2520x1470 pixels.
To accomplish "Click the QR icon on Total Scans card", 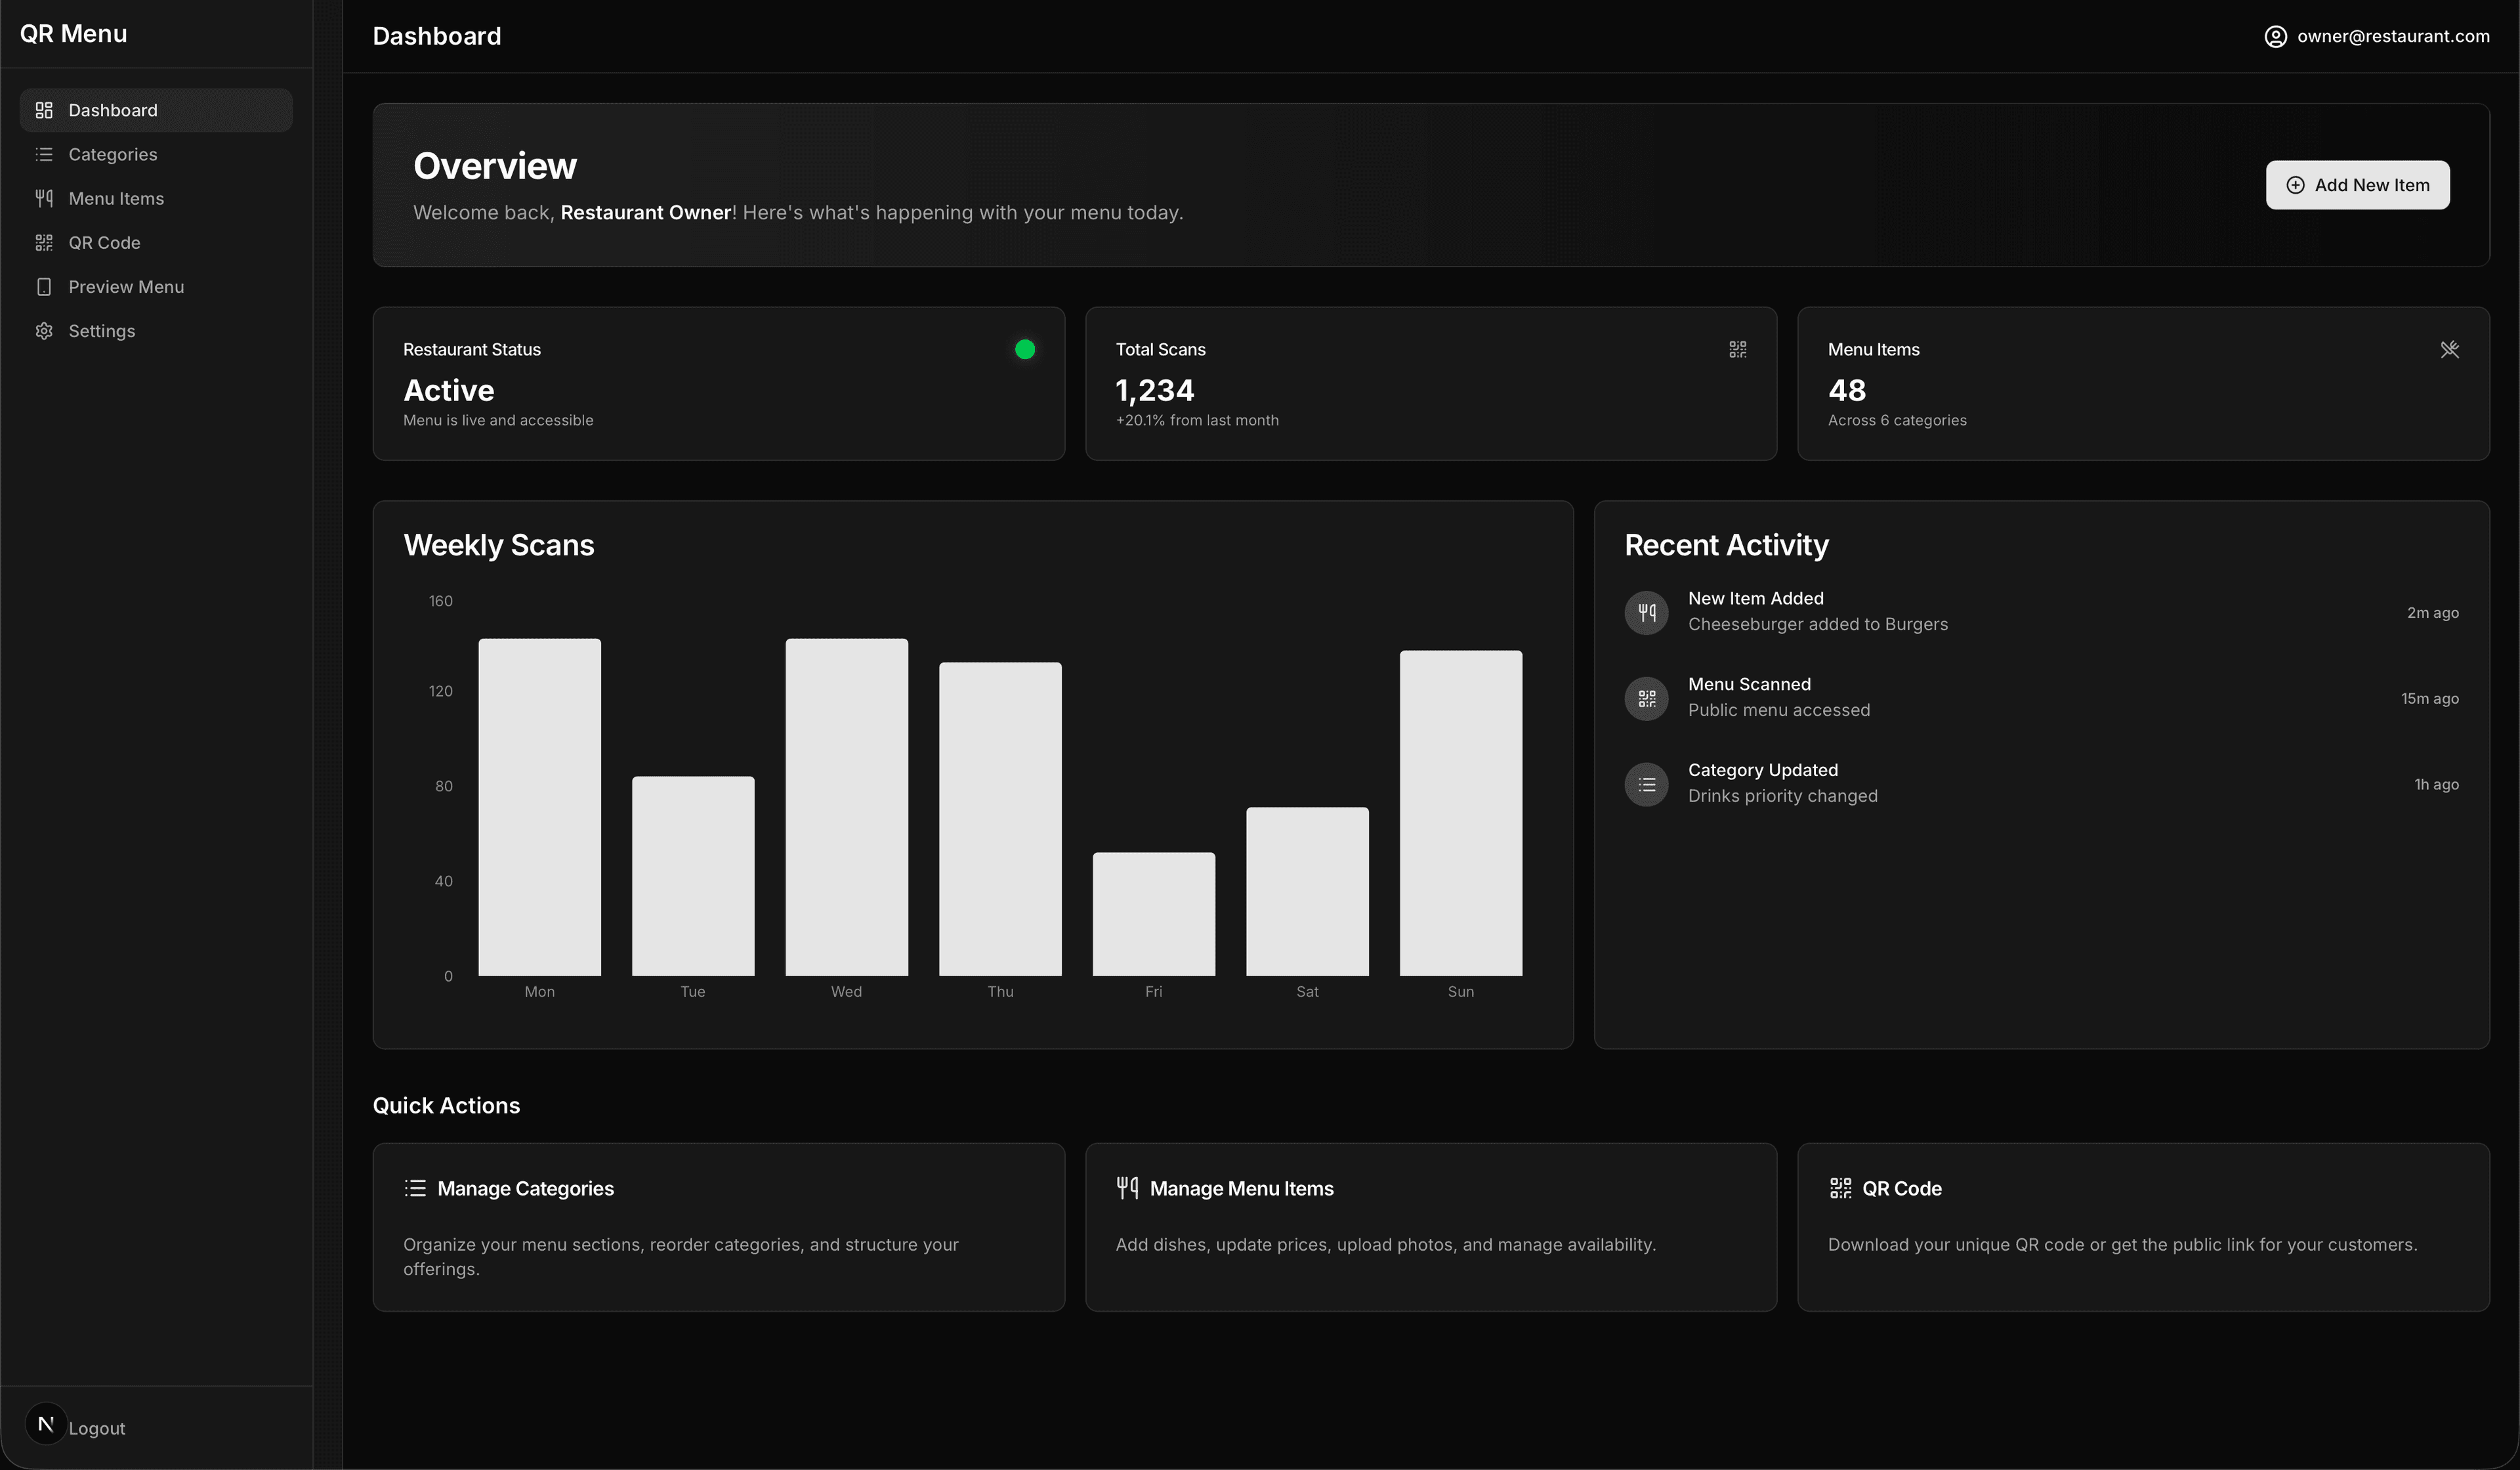I will (1737, 349).
